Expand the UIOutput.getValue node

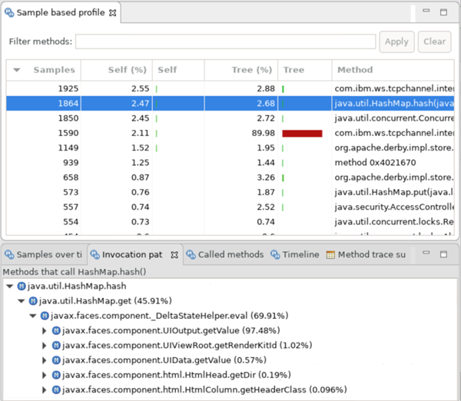44,331
